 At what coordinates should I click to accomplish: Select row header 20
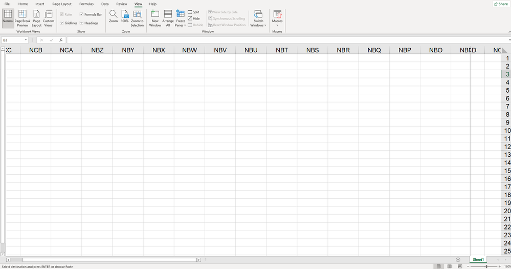tap(507, 211)
